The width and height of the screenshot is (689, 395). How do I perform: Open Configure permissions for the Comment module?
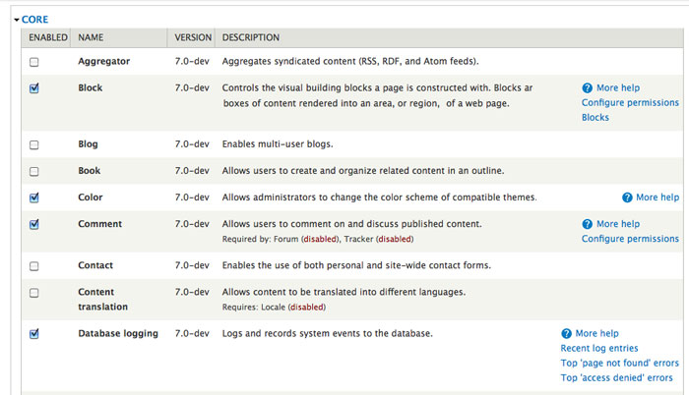tap(630, 239)
